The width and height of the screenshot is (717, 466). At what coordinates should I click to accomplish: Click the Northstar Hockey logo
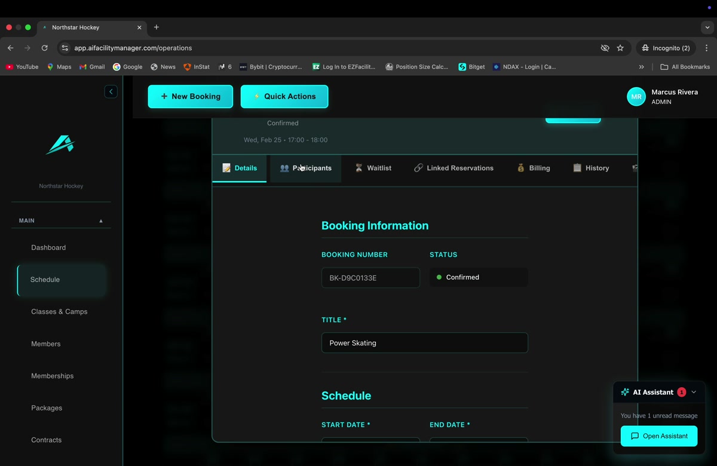click(60, 145)
